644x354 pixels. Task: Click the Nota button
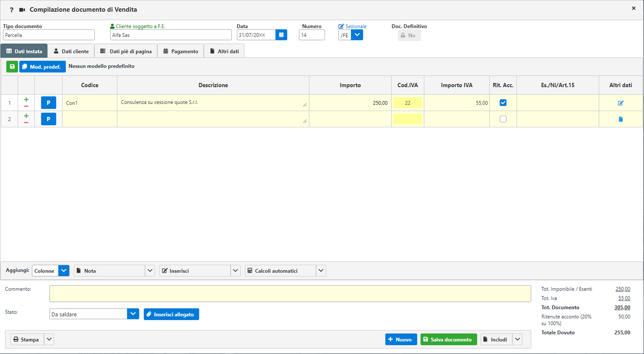109,271
